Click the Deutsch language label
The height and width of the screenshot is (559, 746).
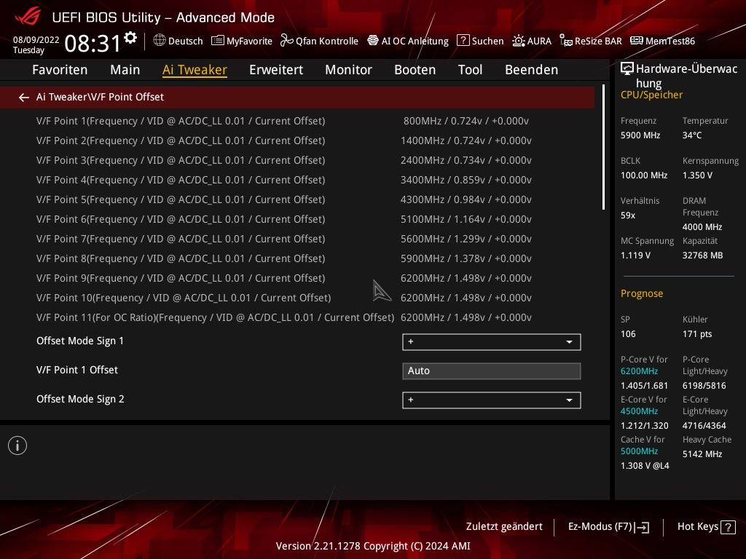pyautogui.click(x=186, y=41)
